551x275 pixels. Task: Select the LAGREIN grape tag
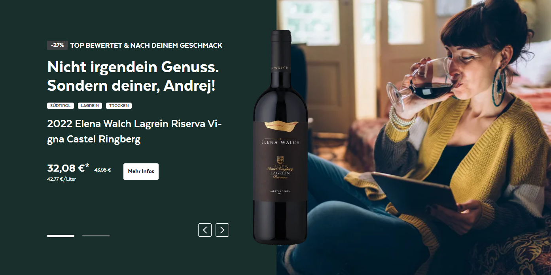(x=90, y=106)
